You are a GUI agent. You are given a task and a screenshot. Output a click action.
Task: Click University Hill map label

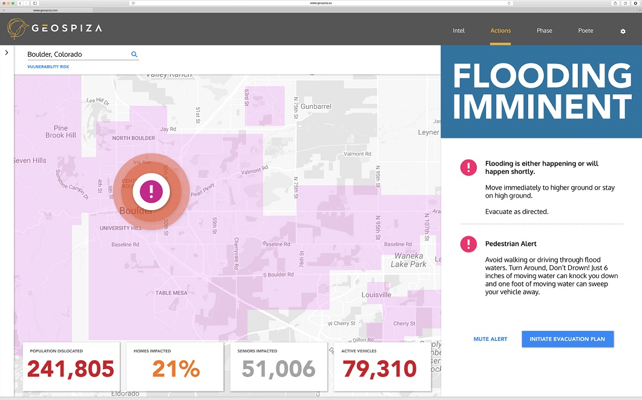121,228
